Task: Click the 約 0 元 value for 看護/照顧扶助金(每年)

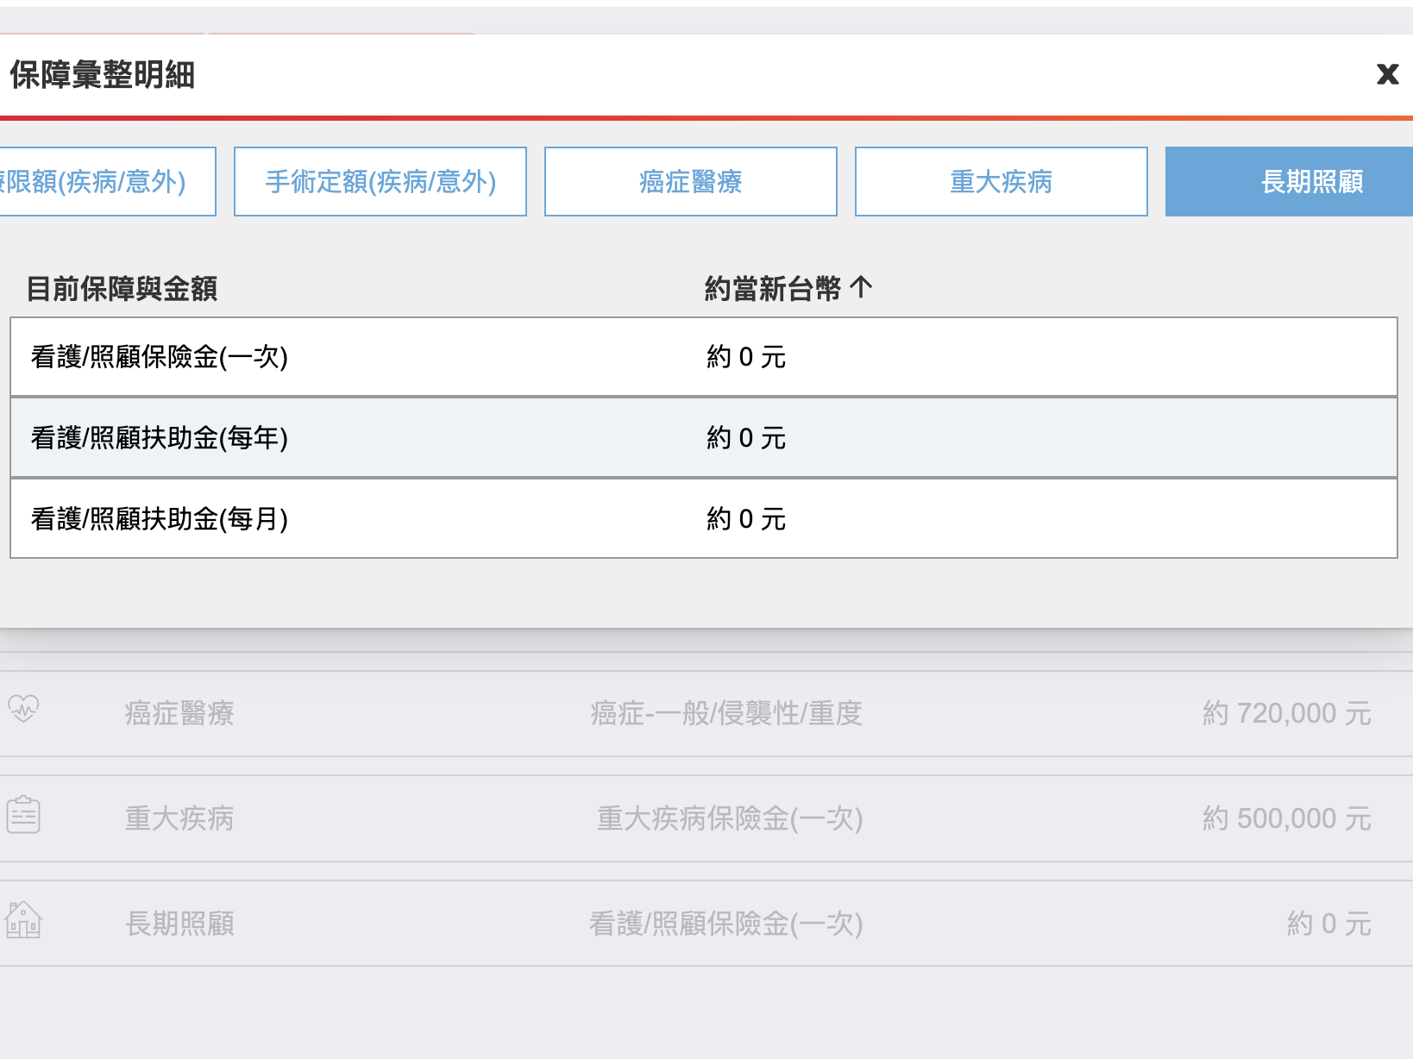Action: coord(746,438)
